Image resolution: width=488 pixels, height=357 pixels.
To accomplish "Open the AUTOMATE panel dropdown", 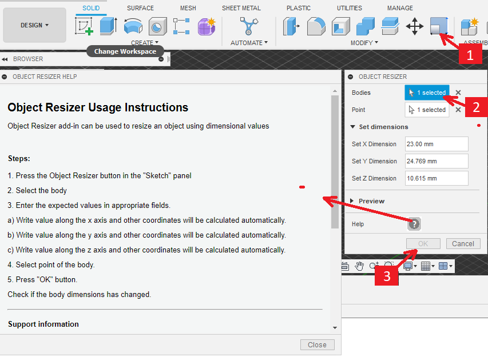I will tap(249, 43).
